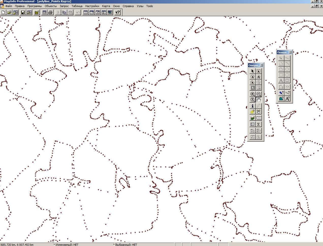Click the Copy toolbar icon

point(64,12)
